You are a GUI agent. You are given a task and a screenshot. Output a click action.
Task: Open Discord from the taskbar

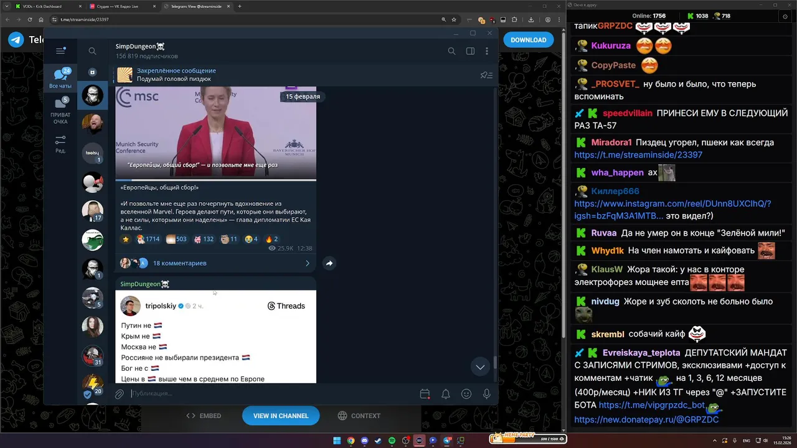[364, 441]
